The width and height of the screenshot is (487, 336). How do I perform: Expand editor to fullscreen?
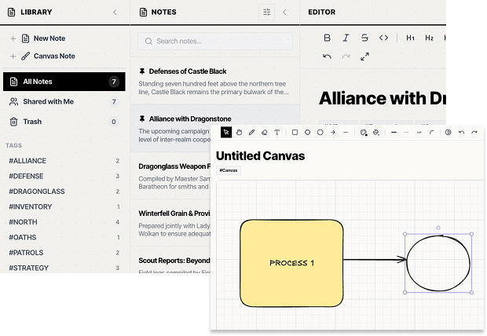[364, 57]
